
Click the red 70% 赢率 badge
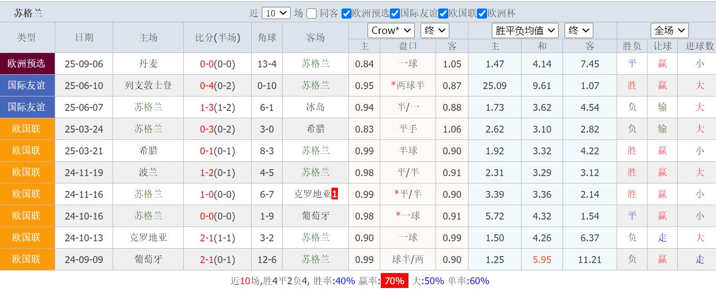click(394, 281)
